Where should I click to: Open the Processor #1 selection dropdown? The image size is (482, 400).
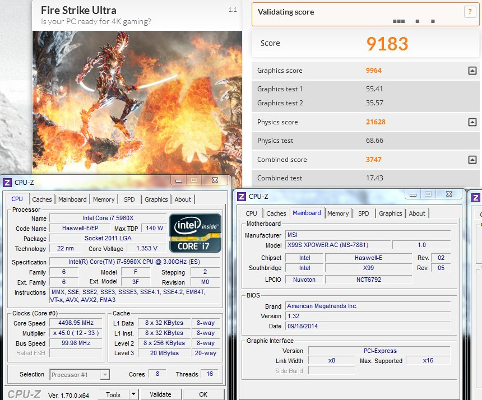[x=80, y=375]
